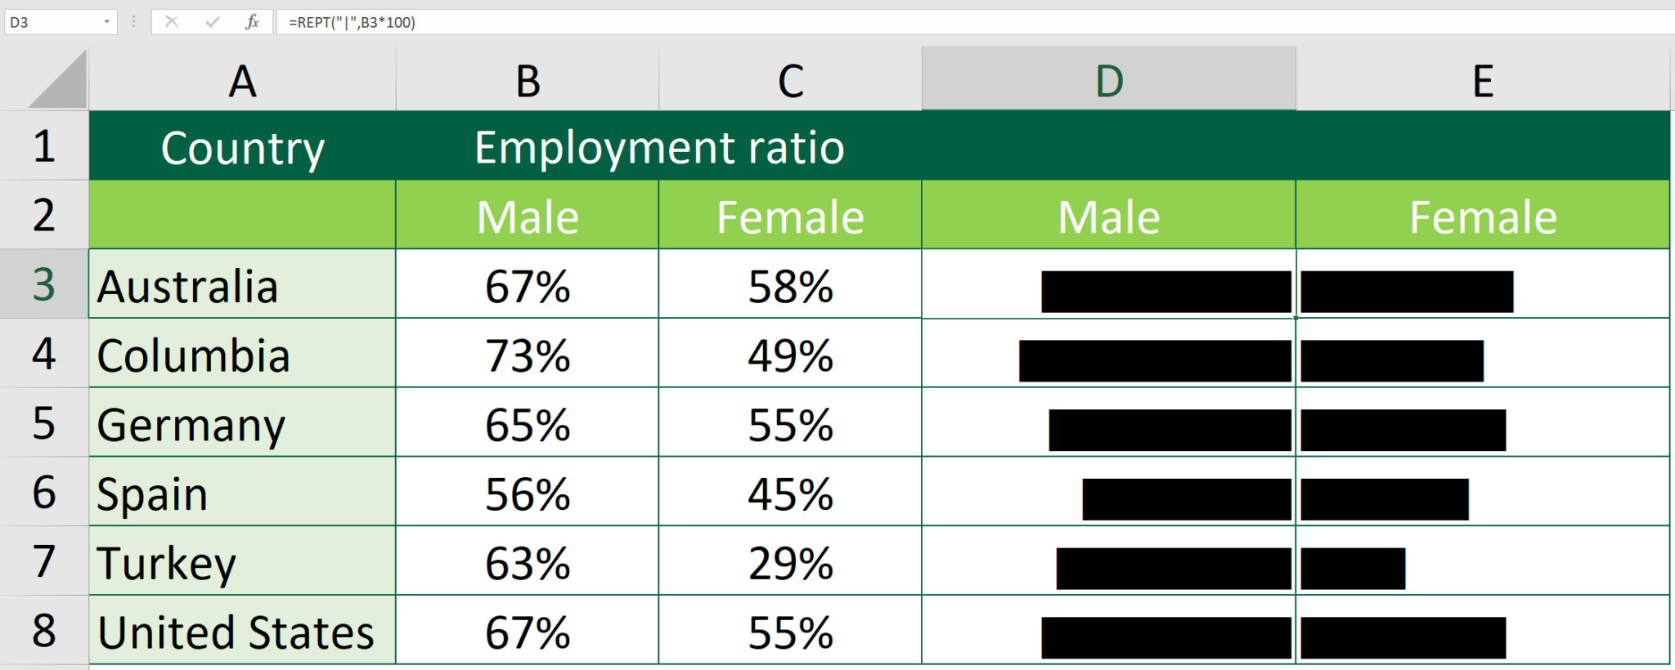Open the Name Box dropdown arrow

tap(106, 22)
